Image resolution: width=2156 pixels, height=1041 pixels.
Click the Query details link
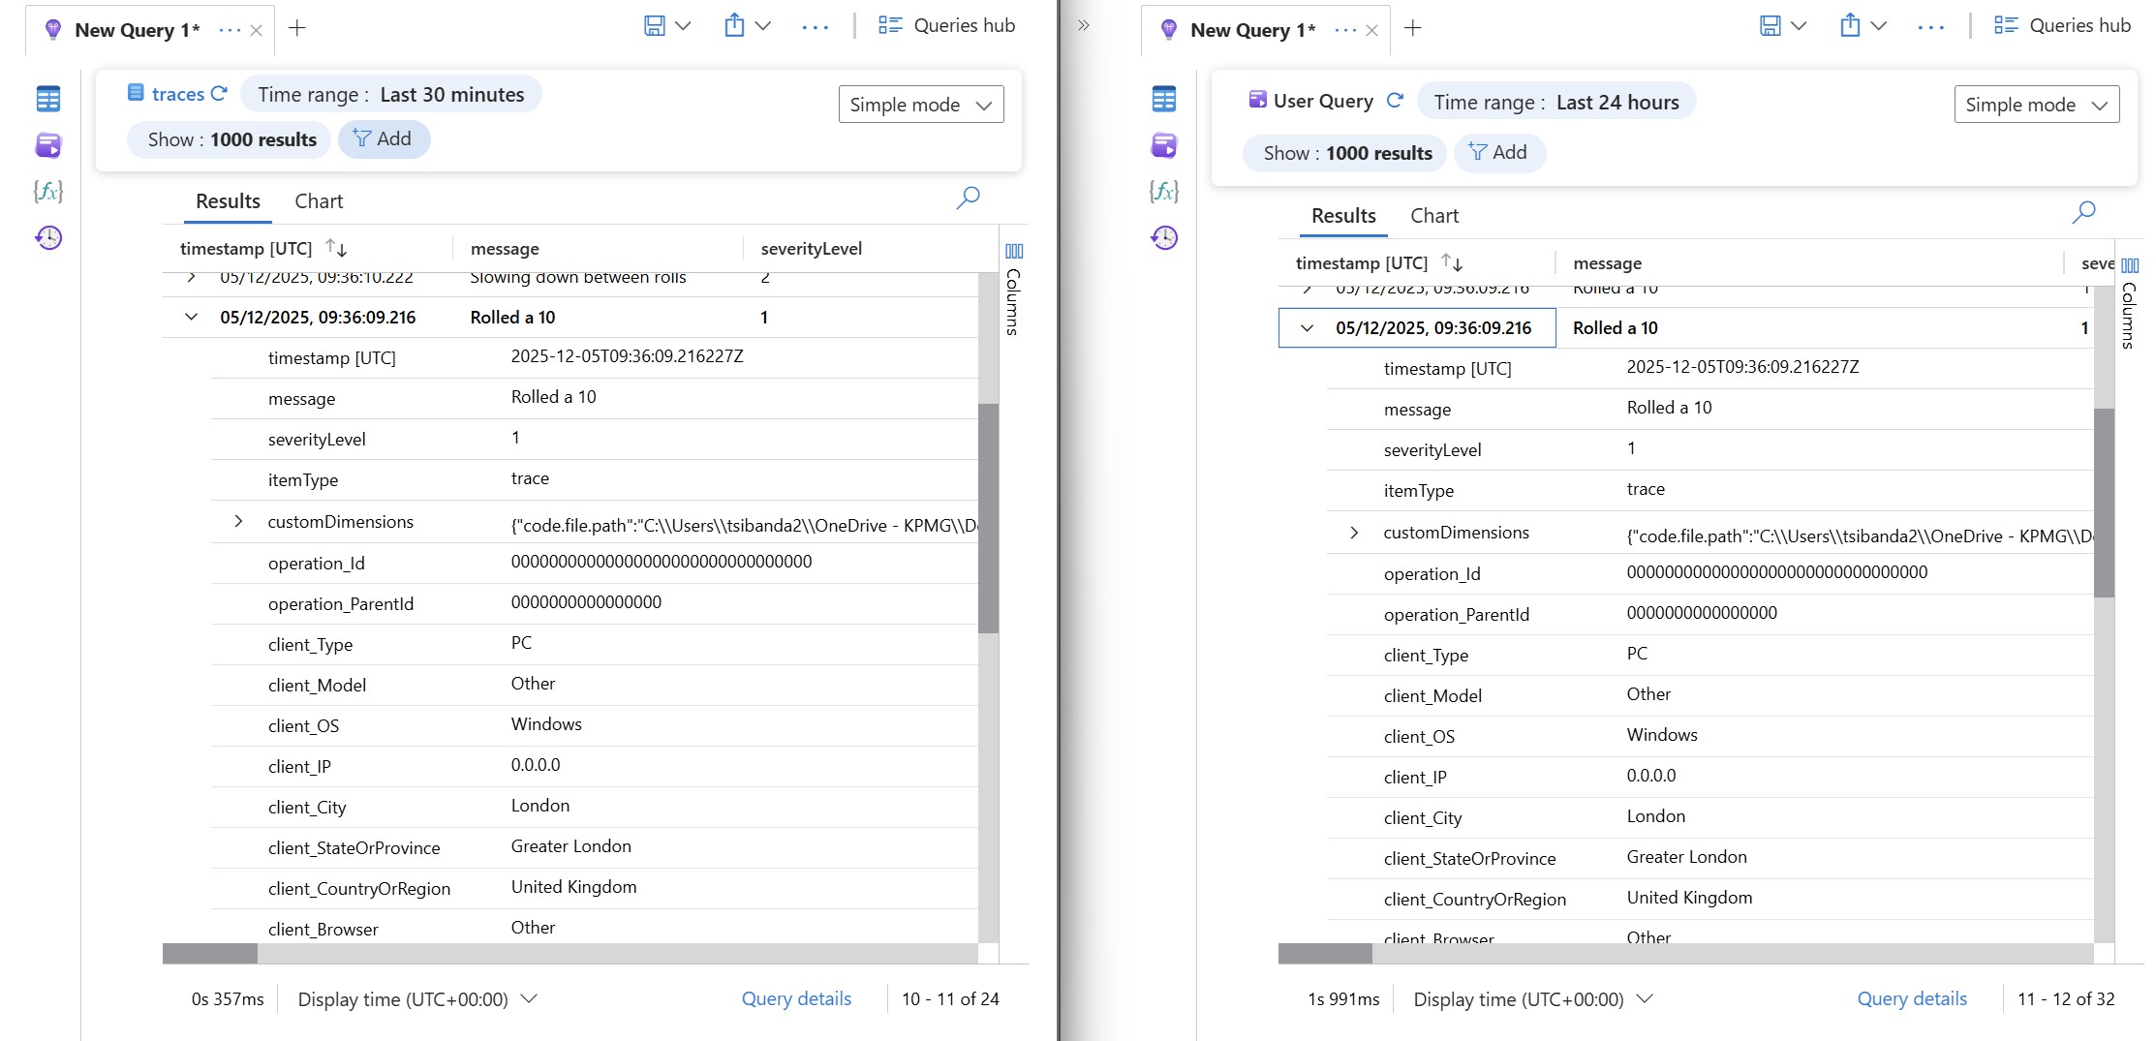[x=796, y=998]
